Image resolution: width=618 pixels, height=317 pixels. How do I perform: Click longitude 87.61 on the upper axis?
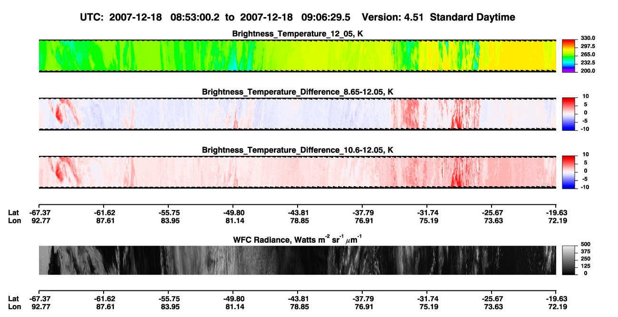point(105,220)
